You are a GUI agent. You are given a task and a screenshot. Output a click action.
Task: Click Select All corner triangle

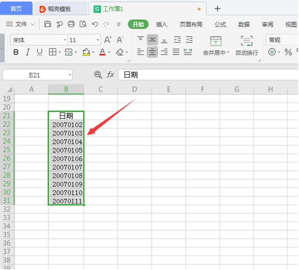pyautogui.click(x=9, y=89)
